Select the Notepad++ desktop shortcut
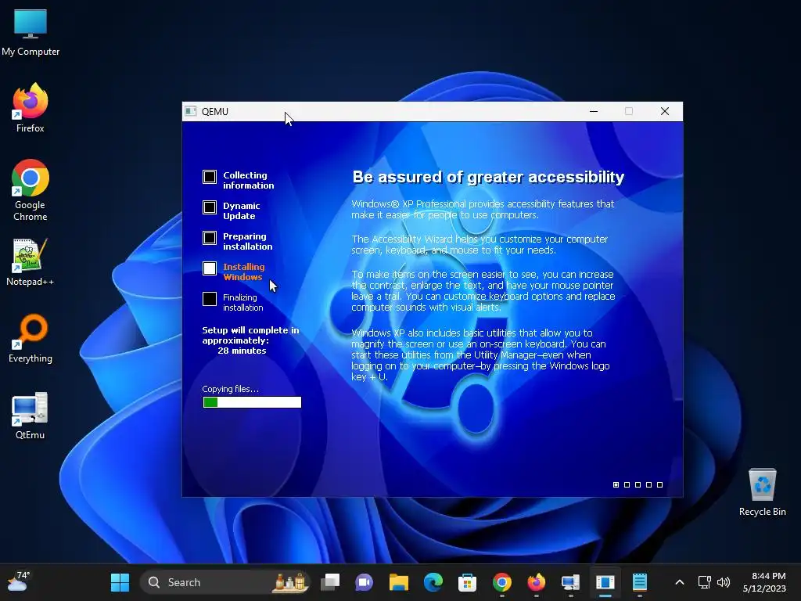801x601 pixels. click(x=31, y=261)
